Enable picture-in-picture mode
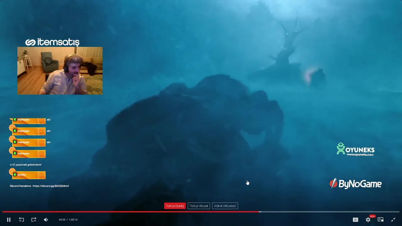This screenshot has height=226, width=402. pos(381,220)
